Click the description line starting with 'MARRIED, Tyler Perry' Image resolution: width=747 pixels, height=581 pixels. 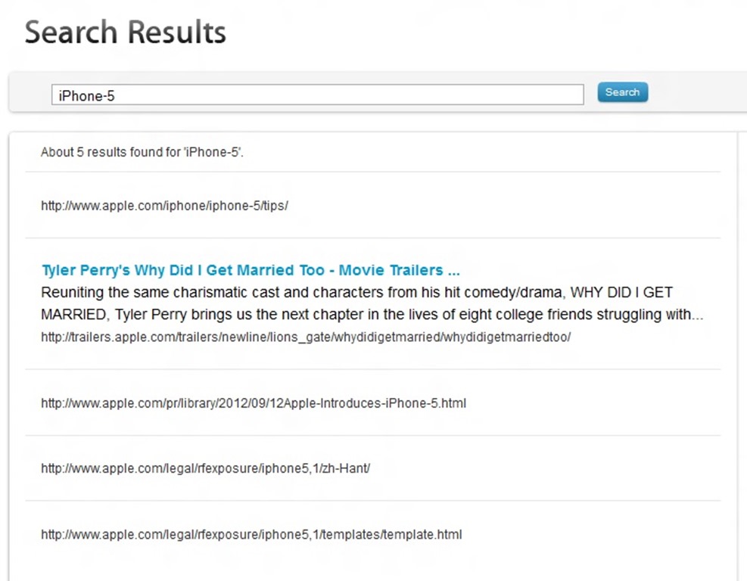coord(371,315)
